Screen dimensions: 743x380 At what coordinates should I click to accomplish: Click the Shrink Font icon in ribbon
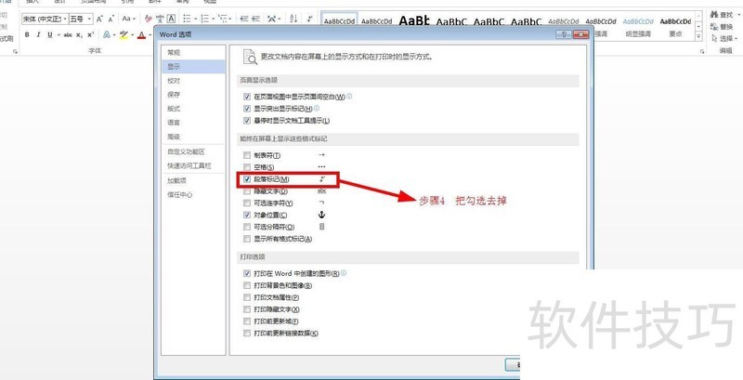[111, 19]
